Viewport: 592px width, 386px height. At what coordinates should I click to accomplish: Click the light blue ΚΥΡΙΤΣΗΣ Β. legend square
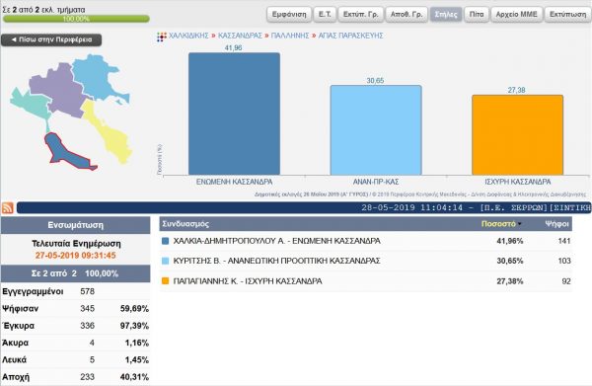tap(165, 261)
